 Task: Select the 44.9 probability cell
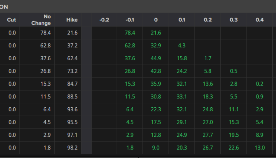[x=156, y=58]
